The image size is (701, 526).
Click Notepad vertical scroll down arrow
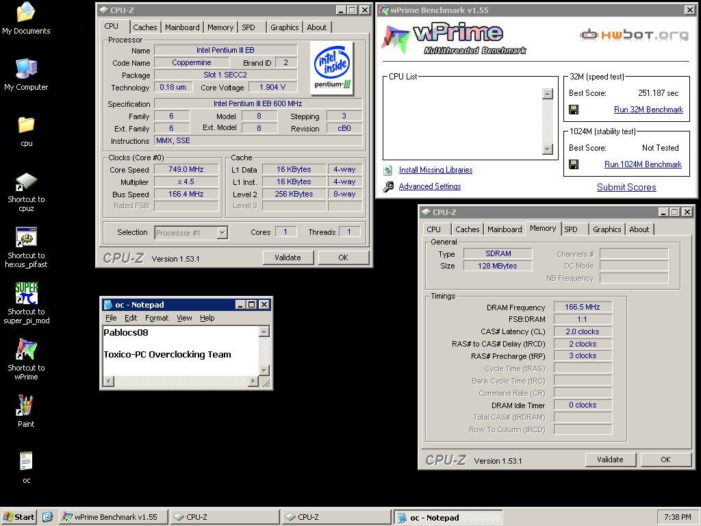tap(264, 371)
